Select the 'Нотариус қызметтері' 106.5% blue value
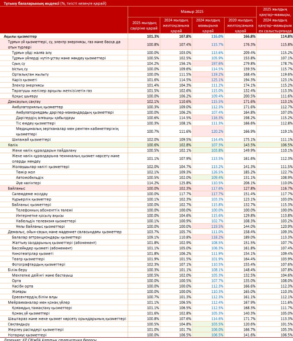Screen dimensions: 293x341 click(217, 335)
